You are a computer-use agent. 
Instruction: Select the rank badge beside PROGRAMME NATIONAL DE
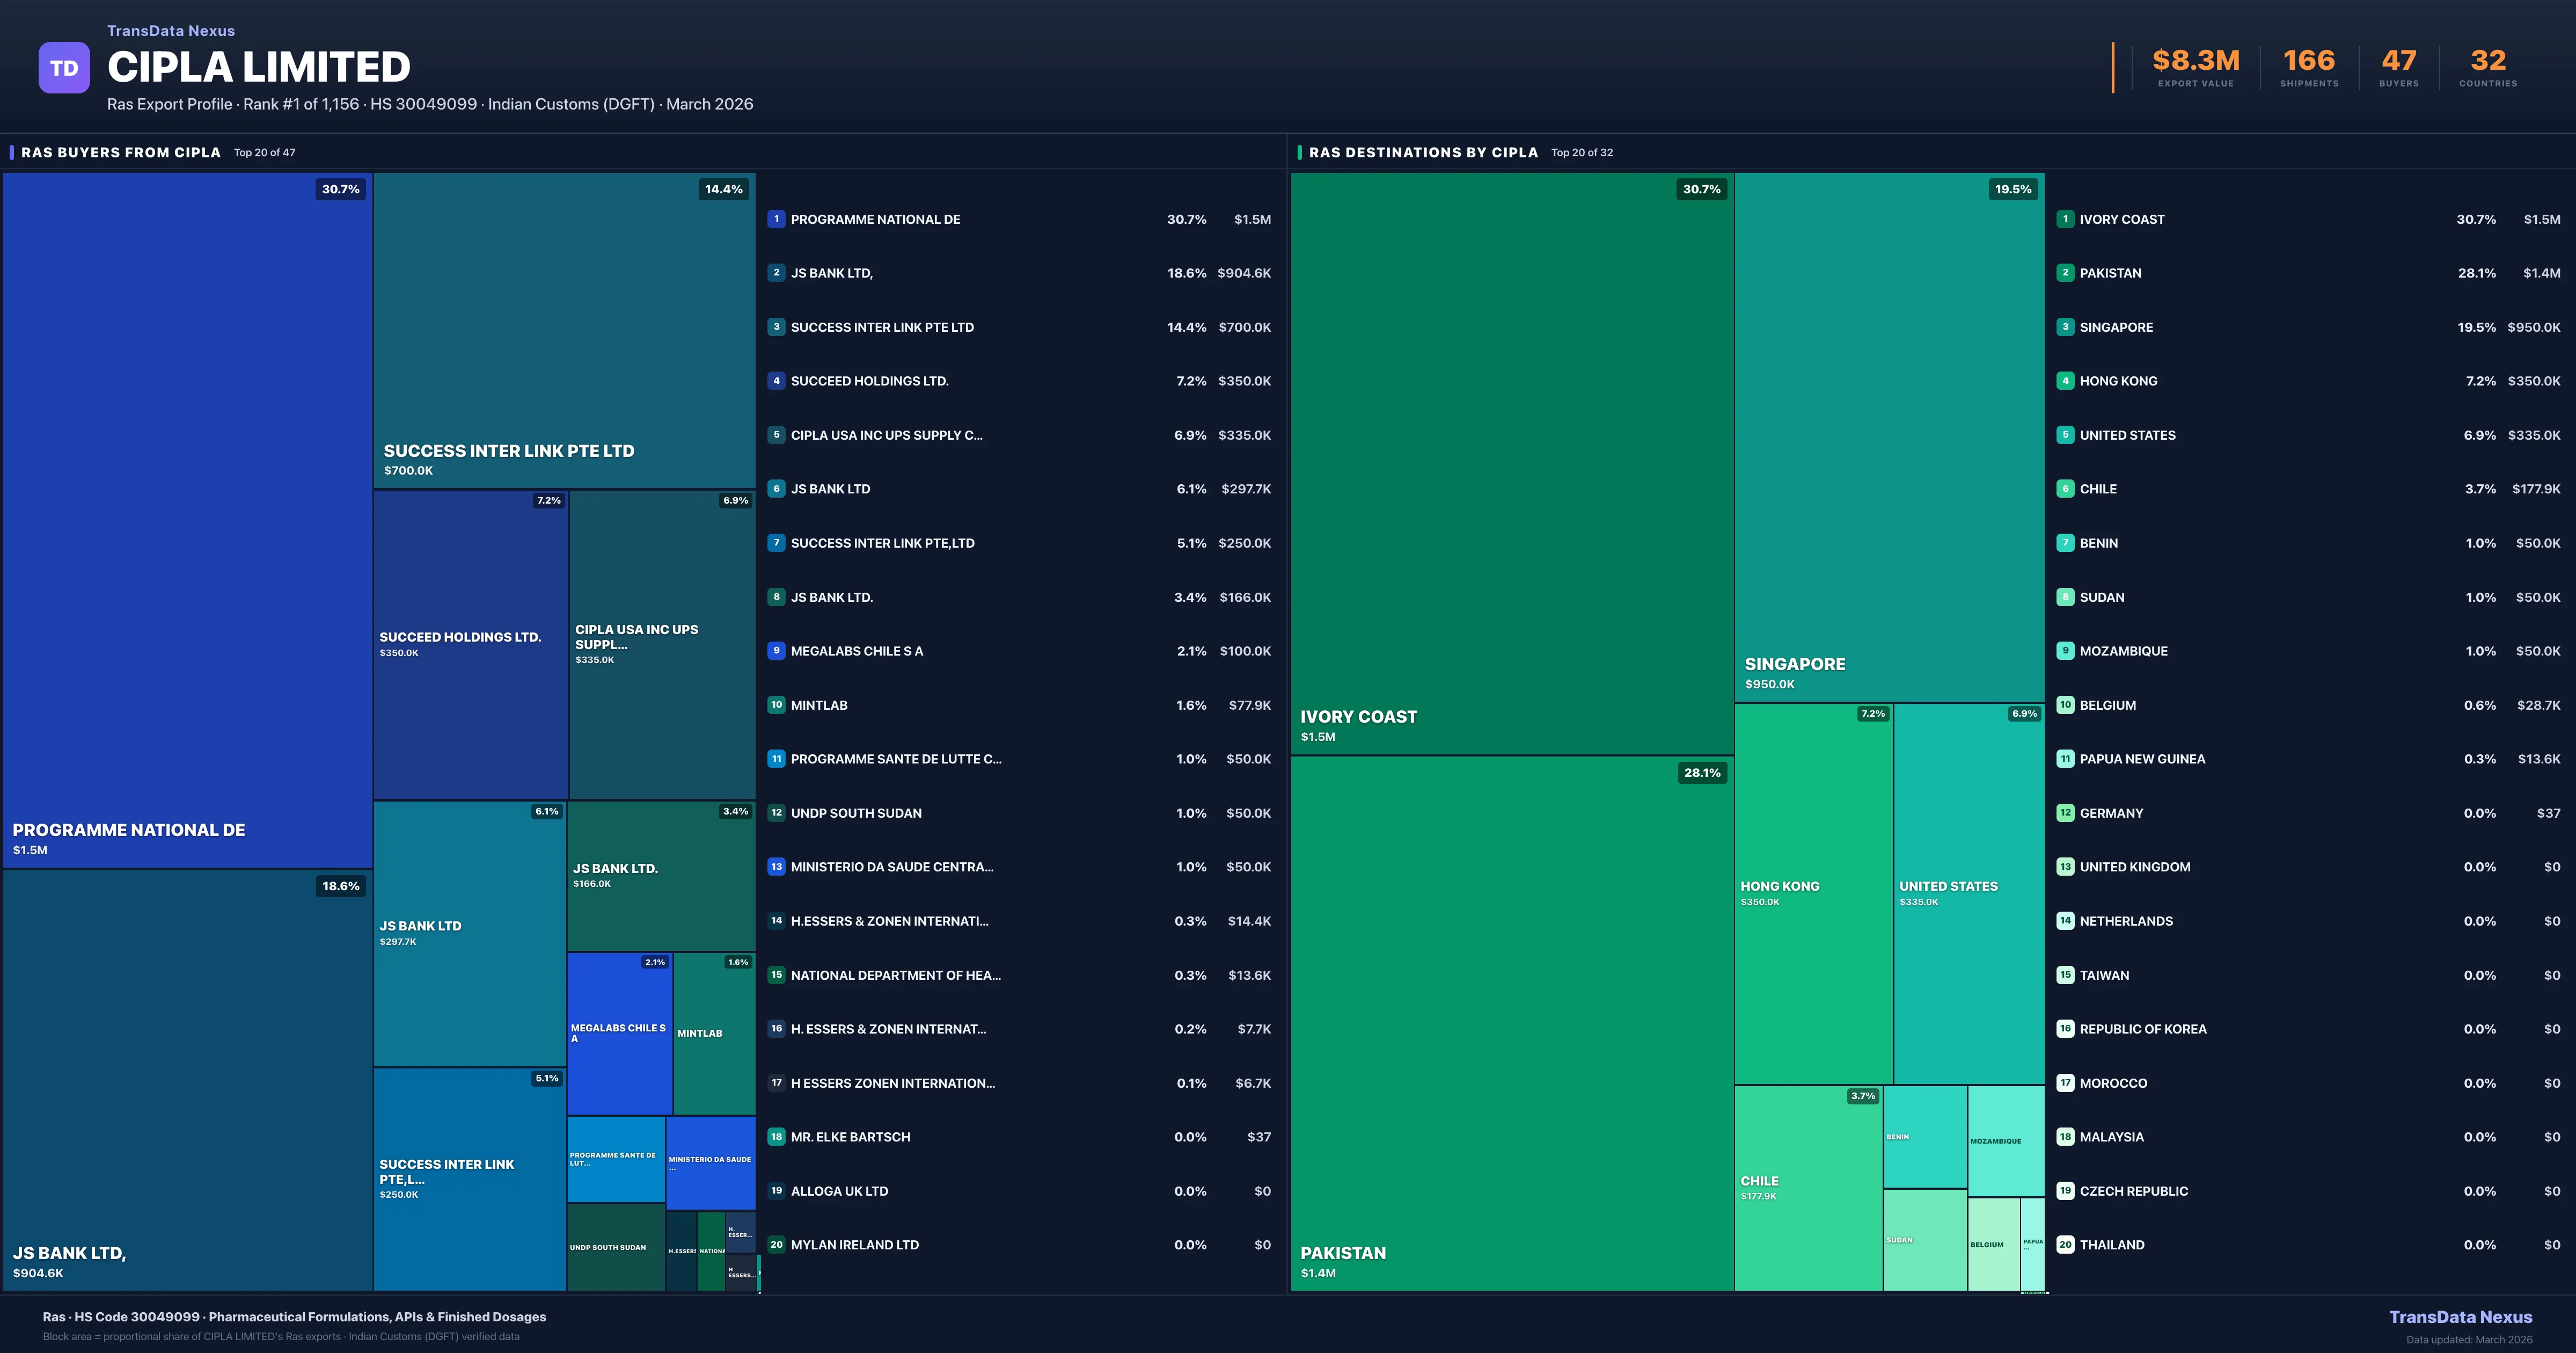[776, 218]
